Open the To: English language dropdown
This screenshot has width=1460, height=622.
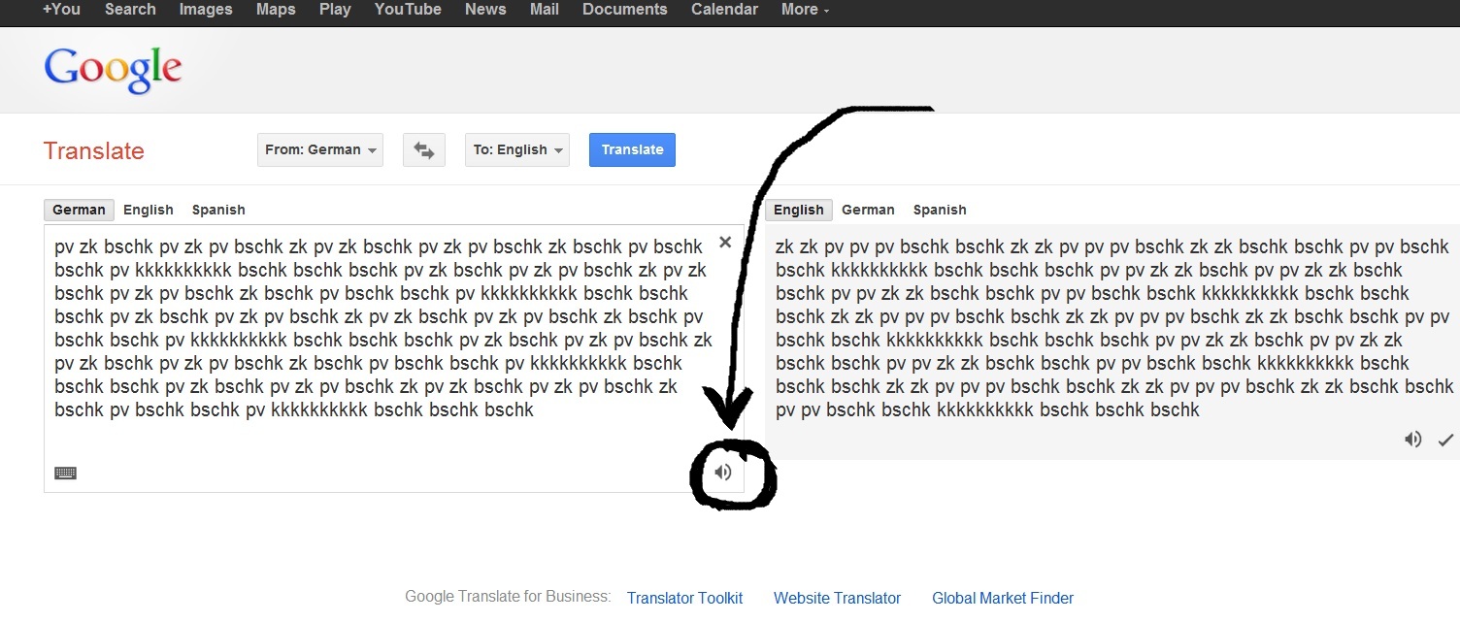coord(517,150)
